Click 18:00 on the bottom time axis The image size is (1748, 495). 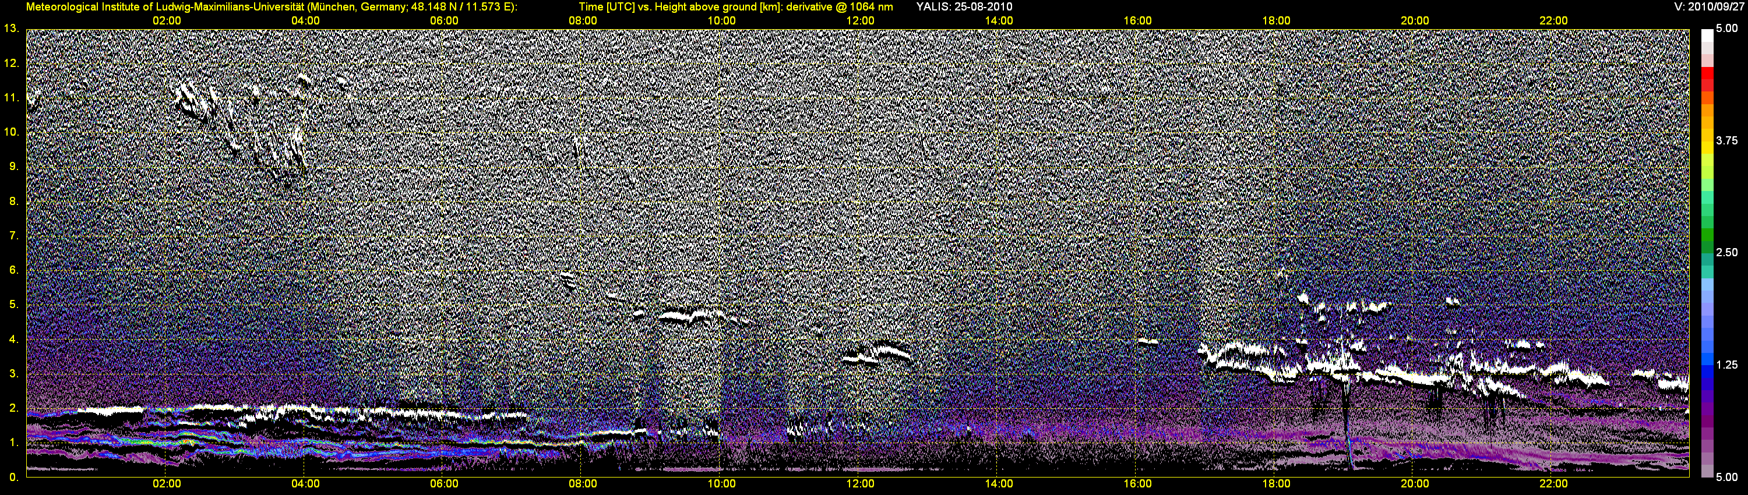click(x=1277, y=483)
